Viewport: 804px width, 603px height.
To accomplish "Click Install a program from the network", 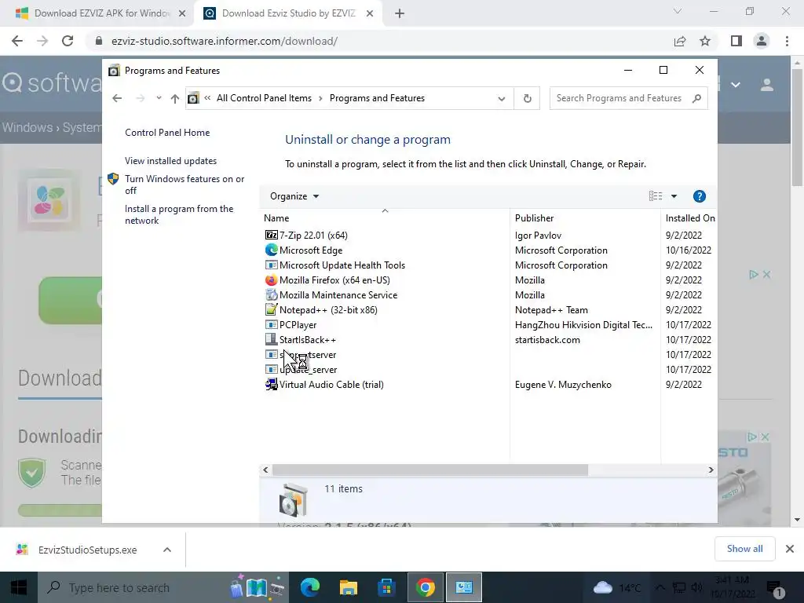I will [x=179, y=214].
